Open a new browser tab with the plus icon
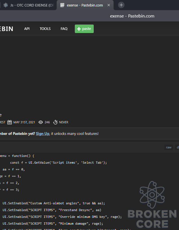Screen dimensions: 179x230 (121, 5)
